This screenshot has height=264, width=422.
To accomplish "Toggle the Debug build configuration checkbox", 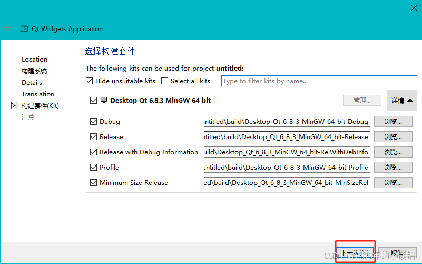I will tap(93, 122).
